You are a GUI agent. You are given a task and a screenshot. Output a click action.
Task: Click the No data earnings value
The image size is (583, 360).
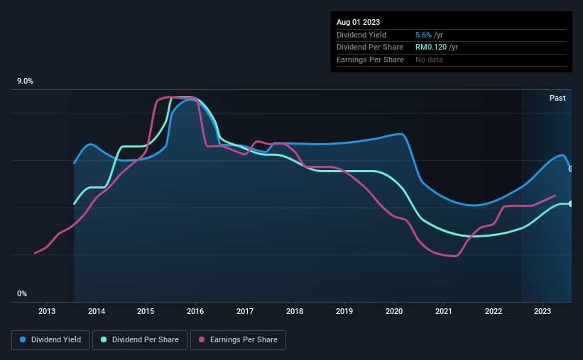pos(429,60)
